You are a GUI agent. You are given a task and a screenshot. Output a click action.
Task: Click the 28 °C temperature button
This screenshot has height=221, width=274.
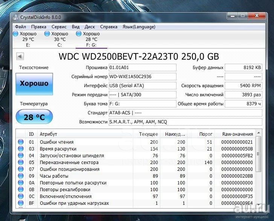[x=34, y=117]
